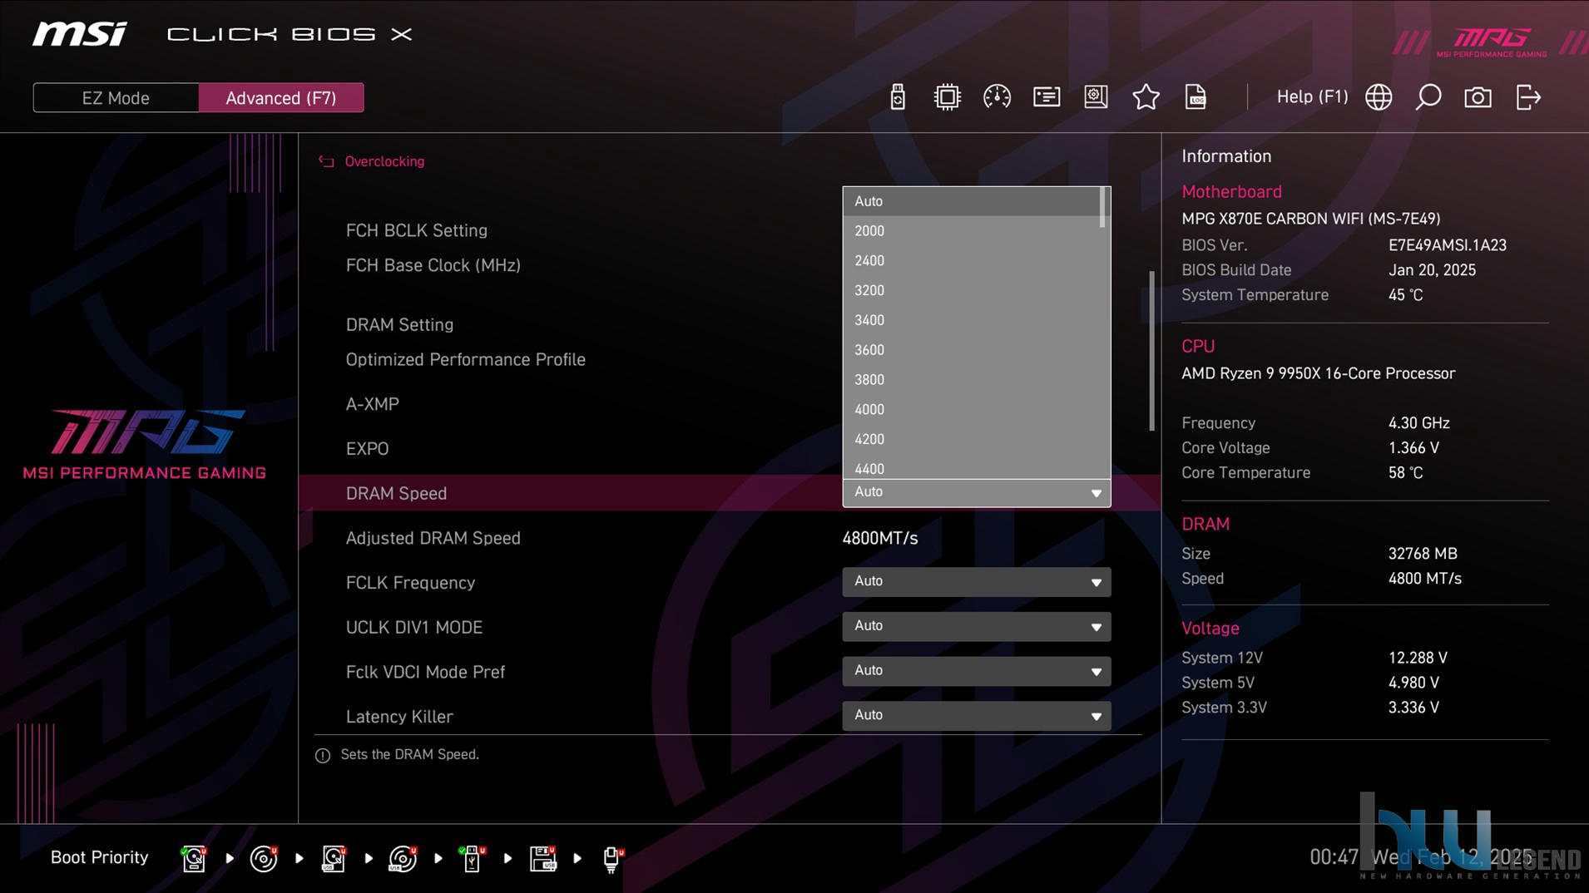Expand the Fclk VDCI Mode Pref dropdown

(x=977, y=671)
